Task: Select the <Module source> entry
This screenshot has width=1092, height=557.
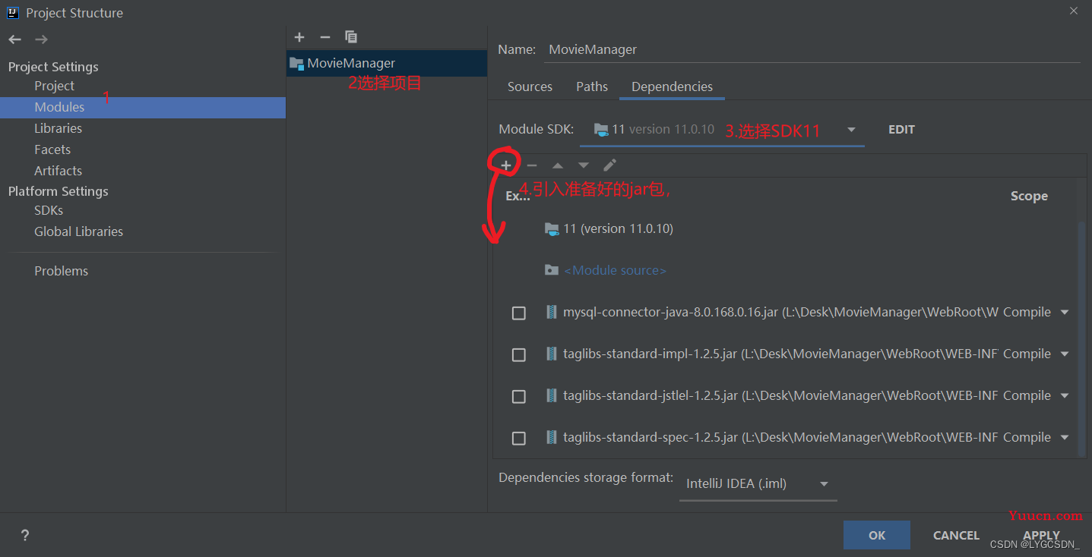Action: click(615, 270)
